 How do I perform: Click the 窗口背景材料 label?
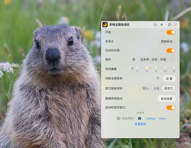coord(114,88)
